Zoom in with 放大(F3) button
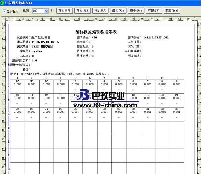The height and width of the screenshot is (174, 201). pos(118,10)
